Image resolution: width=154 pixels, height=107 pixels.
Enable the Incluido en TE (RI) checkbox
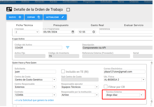[x=63, y=72]
